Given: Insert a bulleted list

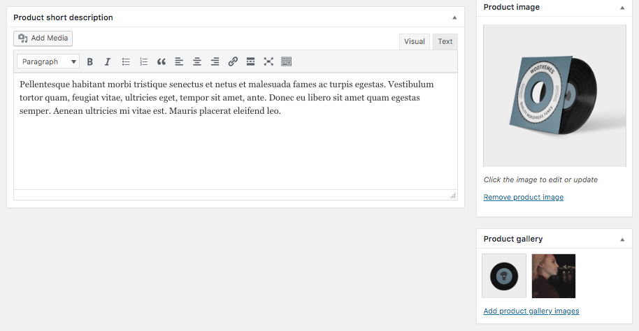Looking at the screenshot, I should 126,61.
